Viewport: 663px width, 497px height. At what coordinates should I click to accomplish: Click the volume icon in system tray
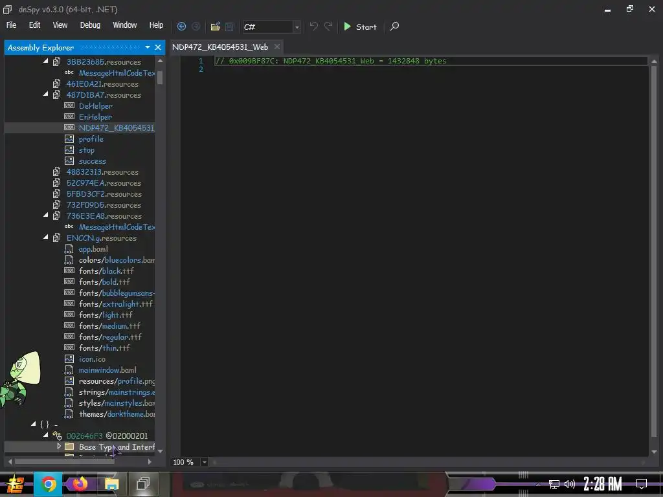tap(570, 484)
